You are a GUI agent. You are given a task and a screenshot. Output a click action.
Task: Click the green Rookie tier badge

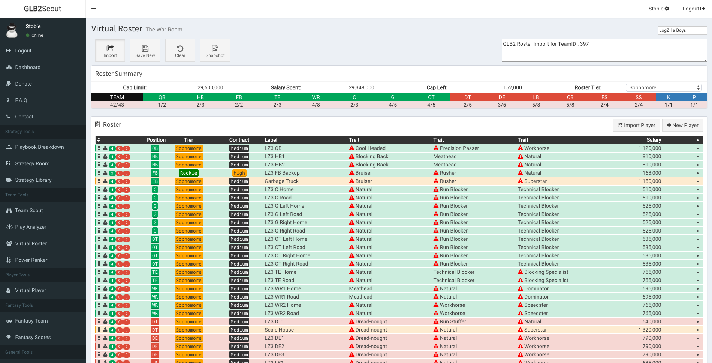pyautogui.click(x=188, y=173)
